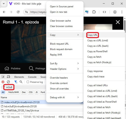This screenshot has height=119, width=126.
Task: Stop recording network log
Action: (3, 82)
